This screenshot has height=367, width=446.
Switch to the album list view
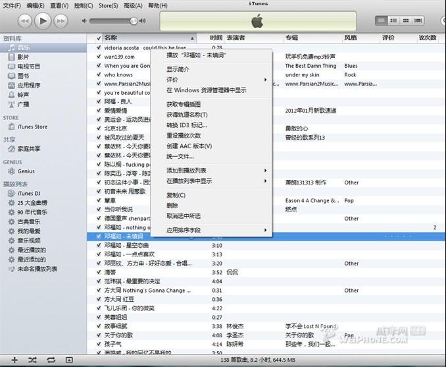tap(393, 20)
